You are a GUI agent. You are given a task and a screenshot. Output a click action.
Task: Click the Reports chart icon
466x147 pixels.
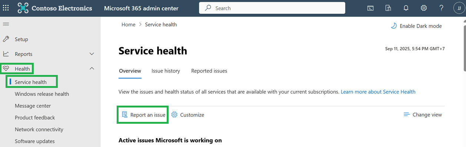[x=6, y=54]
